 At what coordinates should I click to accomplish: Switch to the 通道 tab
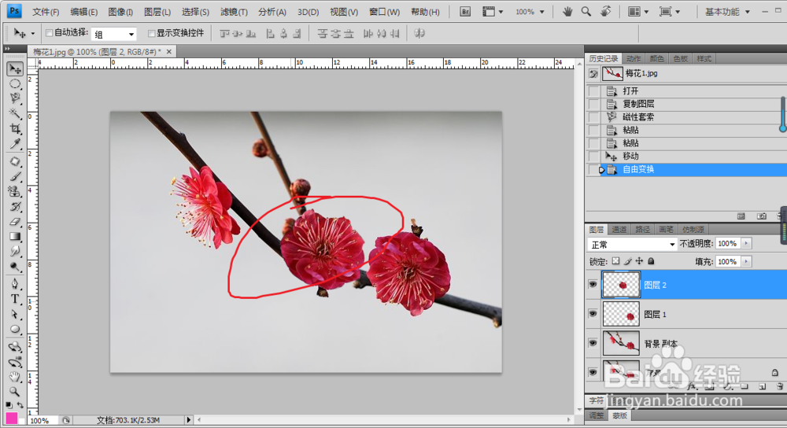(619, 229)
